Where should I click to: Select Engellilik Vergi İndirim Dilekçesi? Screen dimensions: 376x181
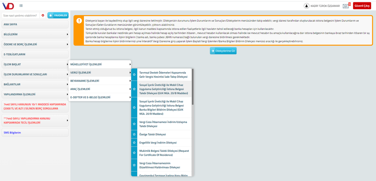[x=164, y=142]
